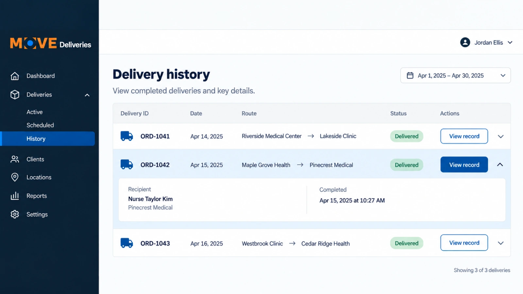Click the Deliveries box icon
Viewport: 523px width, 294px height.
click(15, 95)
